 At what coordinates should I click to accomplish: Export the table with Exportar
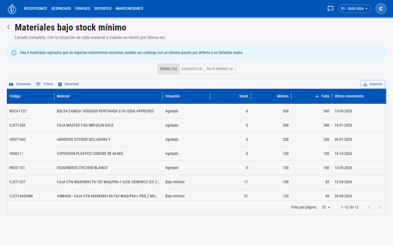[x=373, y=84]
